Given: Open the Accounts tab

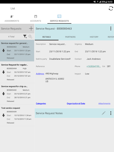Looking at the screenshot, I should pyautogui.click(x=36, y=18).
